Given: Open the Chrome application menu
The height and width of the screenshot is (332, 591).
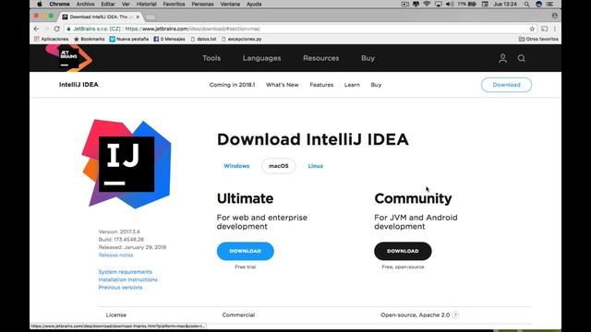Looking at the screenshot, I should click(59, 4).
